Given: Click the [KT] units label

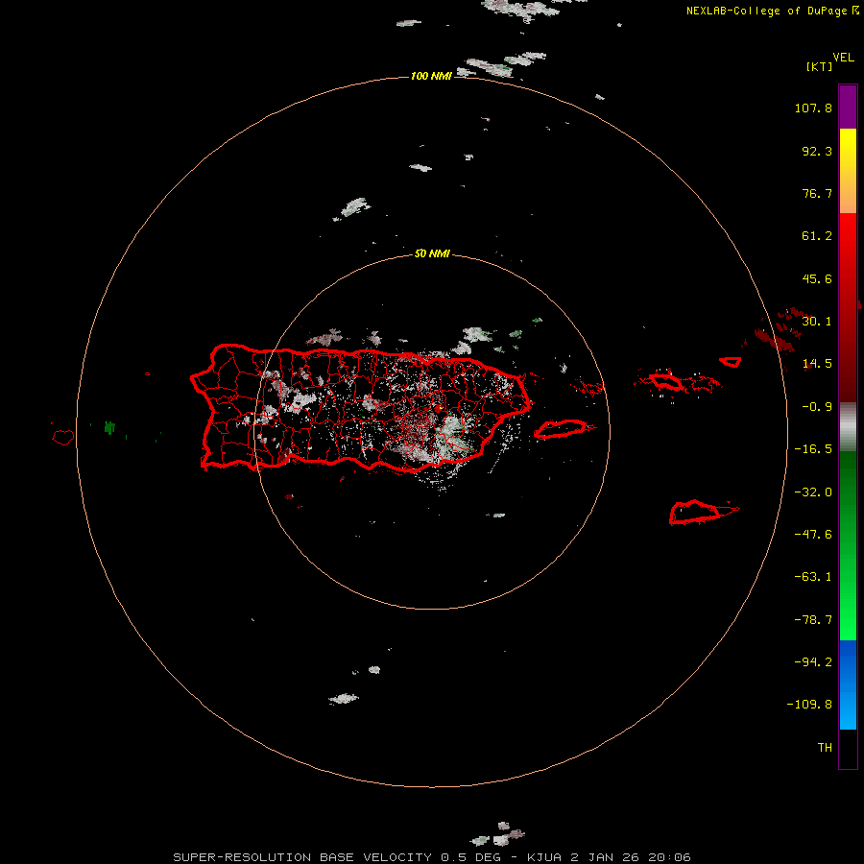Looking at the screenshot, I should click(820, 66).
